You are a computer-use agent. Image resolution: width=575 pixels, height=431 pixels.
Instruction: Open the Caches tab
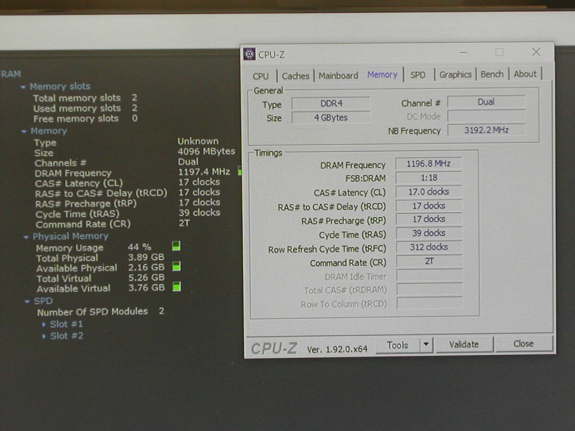pyautogui.click(x=296, y=76)
